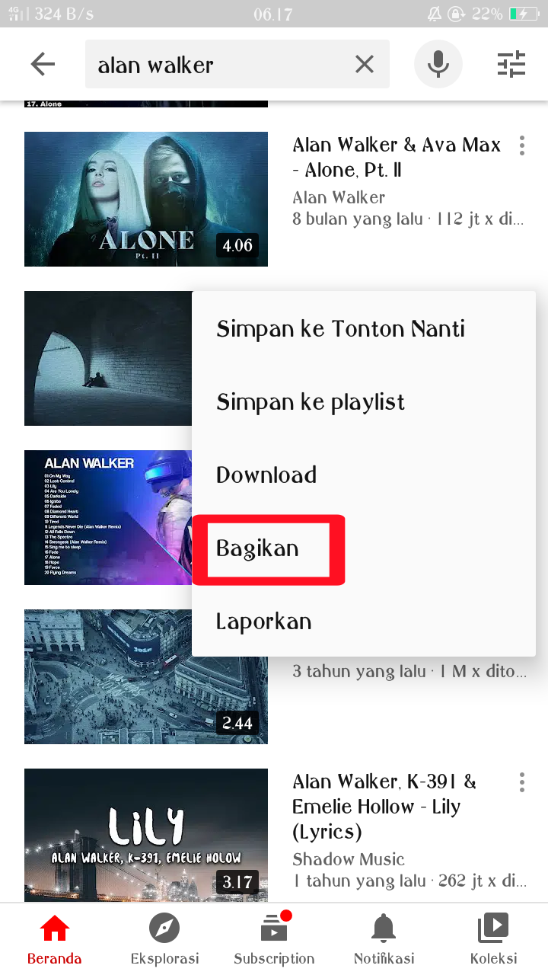Clear the search text with X icon

click(x=365, y=65)
